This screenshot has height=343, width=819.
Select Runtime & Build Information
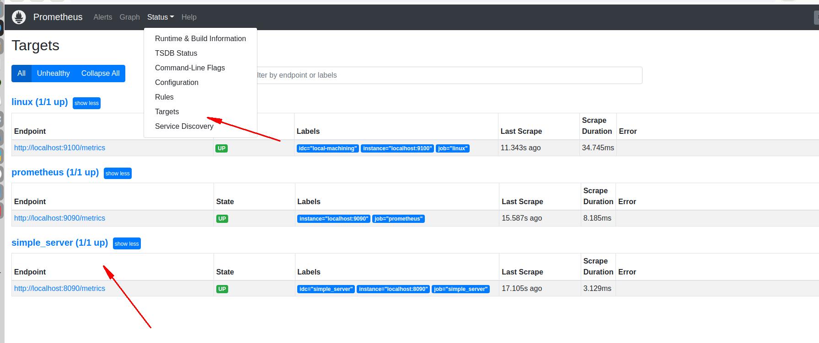click(x=200, y=39)
